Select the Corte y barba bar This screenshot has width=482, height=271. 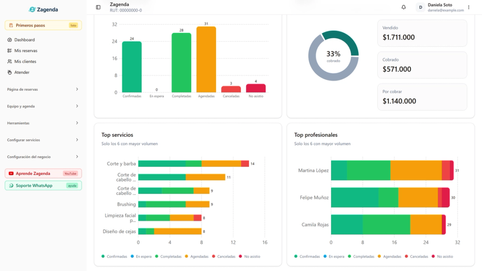coord(193,164)
